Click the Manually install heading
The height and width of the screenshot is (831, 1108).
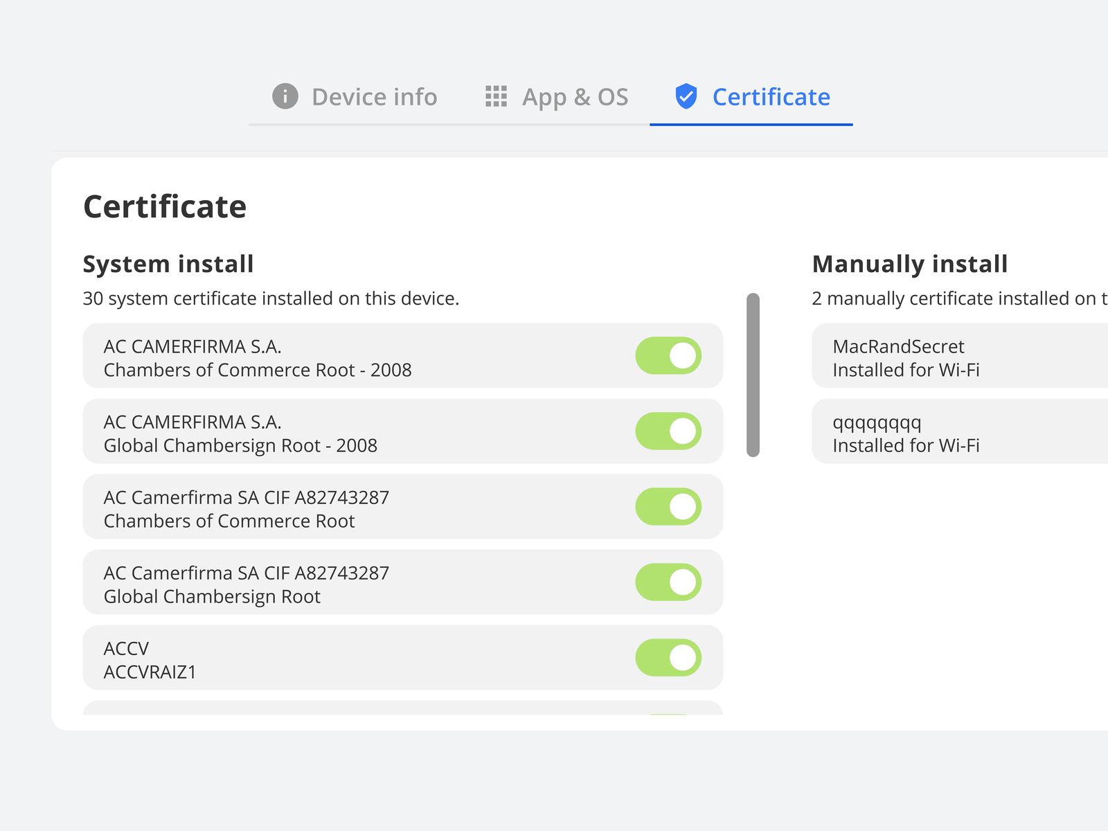909,264
